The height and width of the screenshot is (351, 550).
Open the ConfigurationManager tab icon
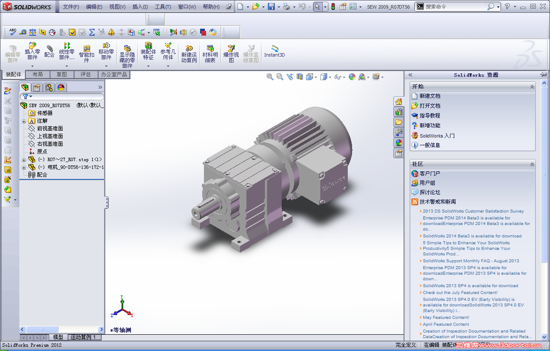click(x=49, y=87)
